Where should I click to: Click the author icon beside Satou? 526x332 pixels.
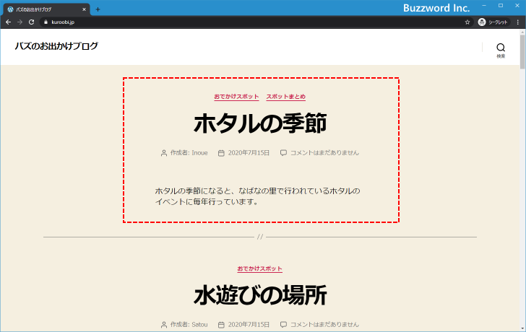164,325
